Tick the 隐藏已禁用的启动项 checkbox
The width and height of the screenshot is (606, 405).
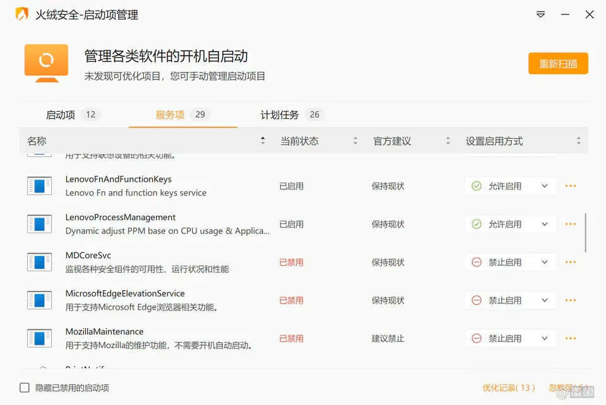[x=25, y=387]
